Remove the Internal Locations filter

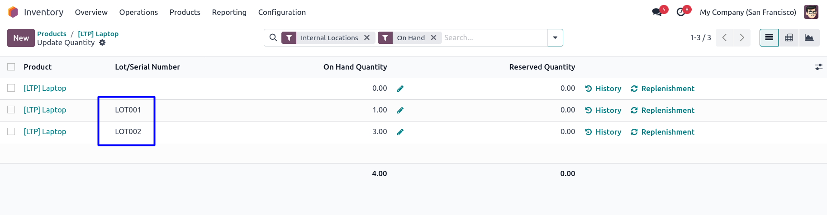pos(367,37)
